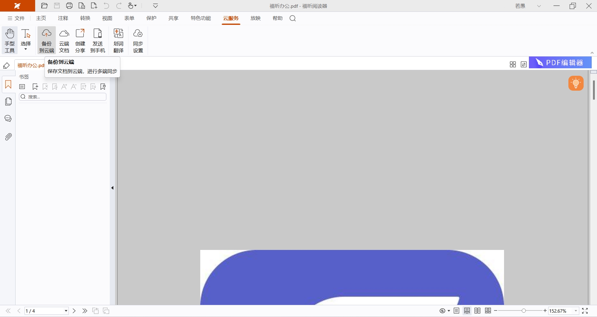597x317 pixels.
Task: Toggle continuous page view mode
Action: pyautogui.click(x=467, y=311)
